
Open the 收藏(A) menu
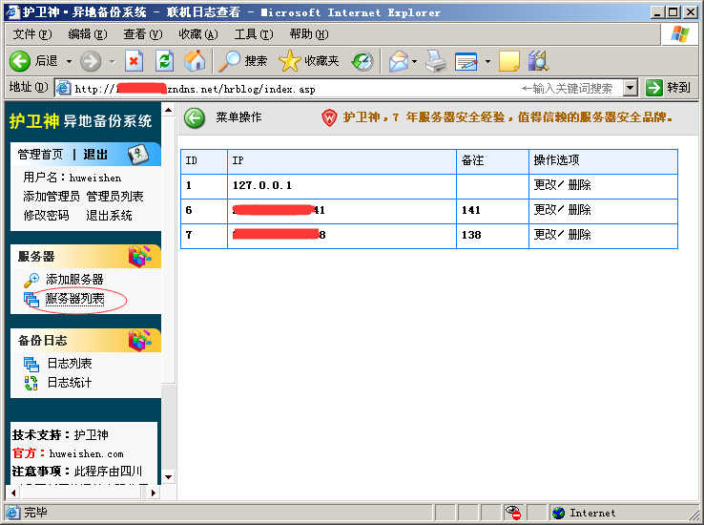(198, 34)
